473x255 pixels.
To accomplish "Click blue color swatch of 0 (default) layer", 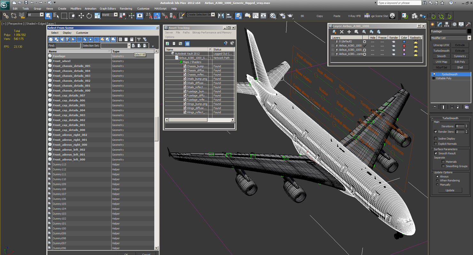I will [x=404, y=41].
